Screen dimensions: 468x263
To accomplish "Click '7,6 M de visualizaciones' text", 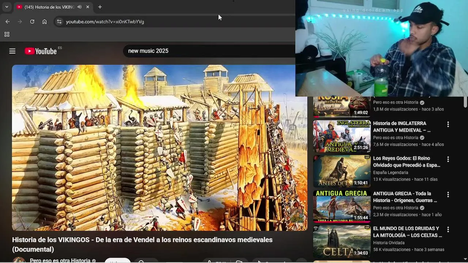I will tap(395, 144).
